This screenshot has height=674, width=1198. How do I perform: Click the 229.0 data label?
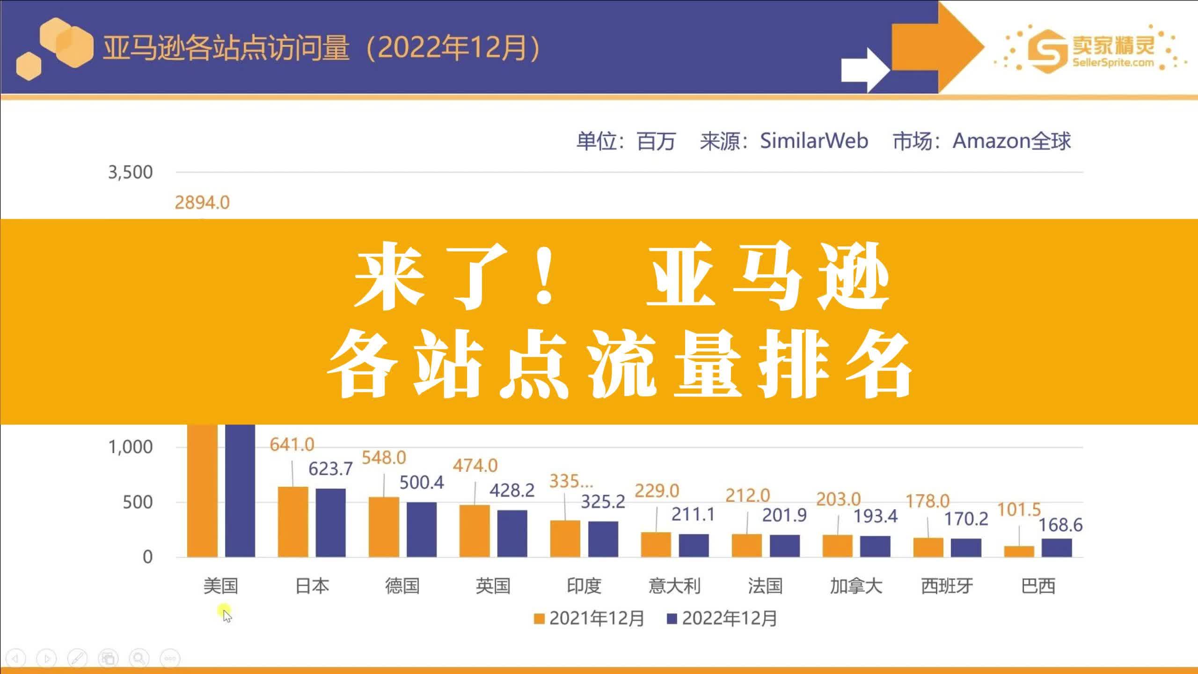657,491
